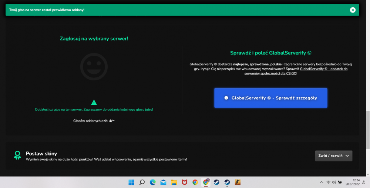
Task: Launch Microsoft Edge from the taskbar
Action: 153,182
